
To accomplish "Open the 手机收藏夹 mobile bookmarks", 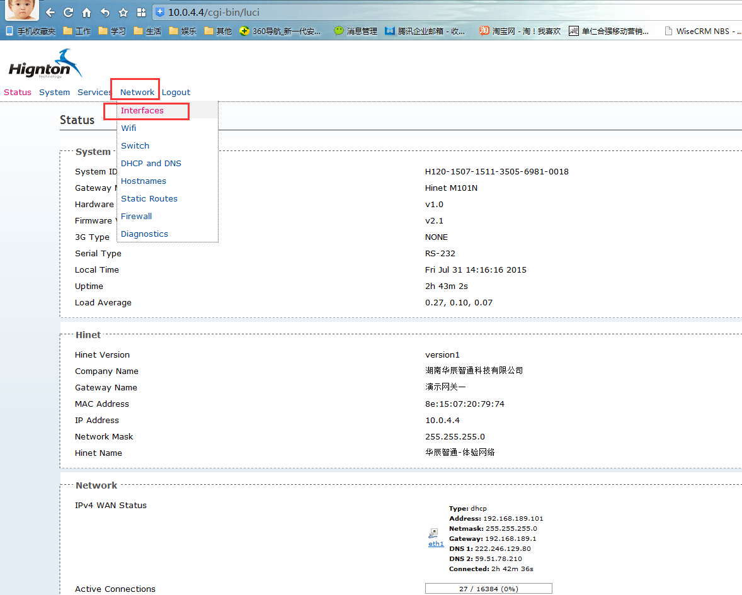I will coord(31,31).
